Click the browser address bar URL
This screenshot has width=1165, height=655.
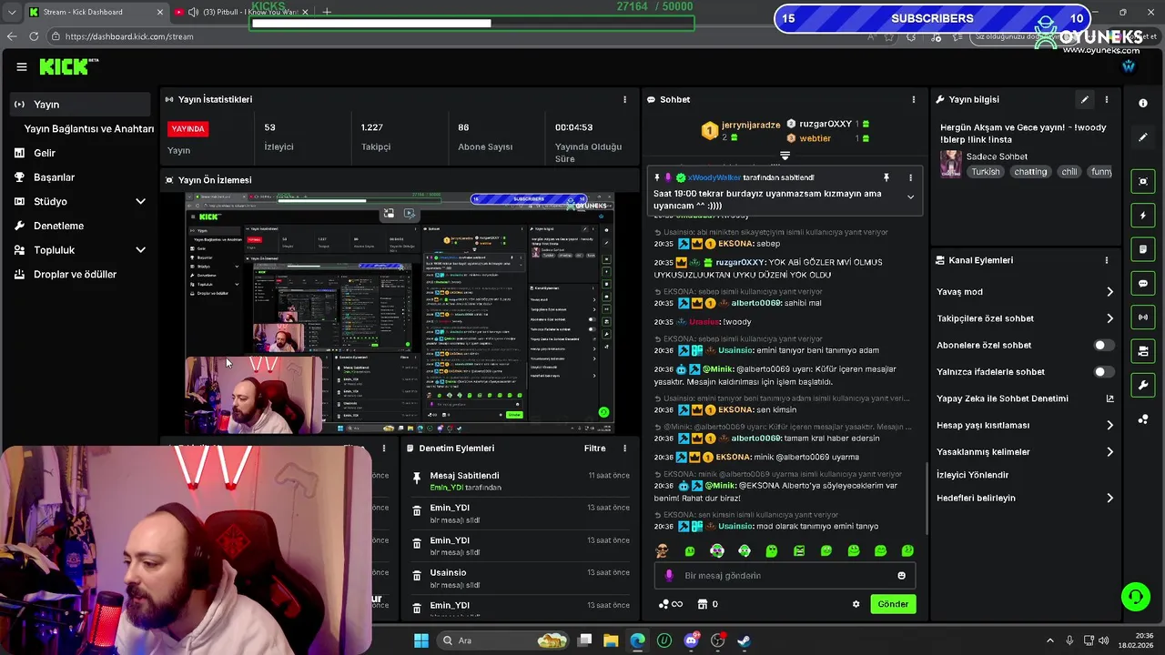(129, 36)
